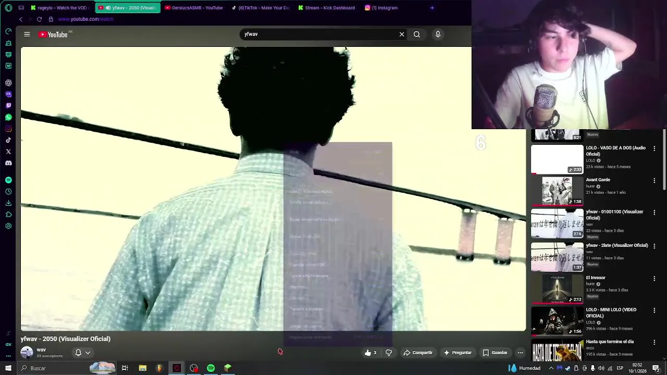Open options for LOLO MINI LOLO video
The image size is (667, 375).
(x=654, y=310)
